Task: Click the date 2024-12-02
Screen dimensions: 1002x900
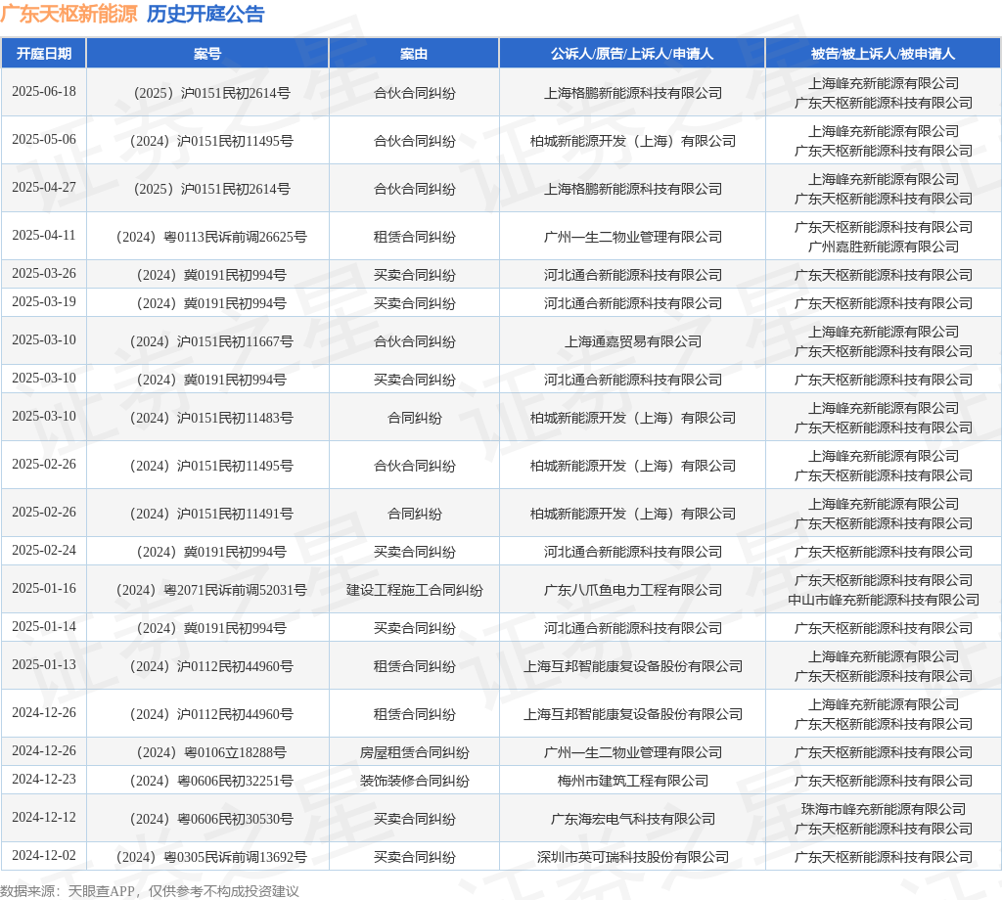Action: click(x=44, y=855)
